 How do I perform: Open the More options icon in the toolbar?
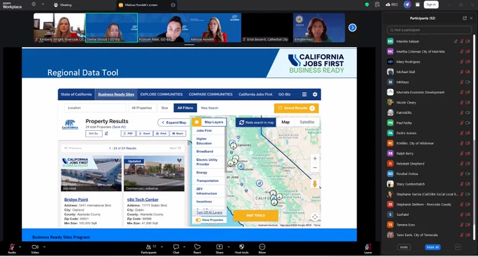[262, 246]
